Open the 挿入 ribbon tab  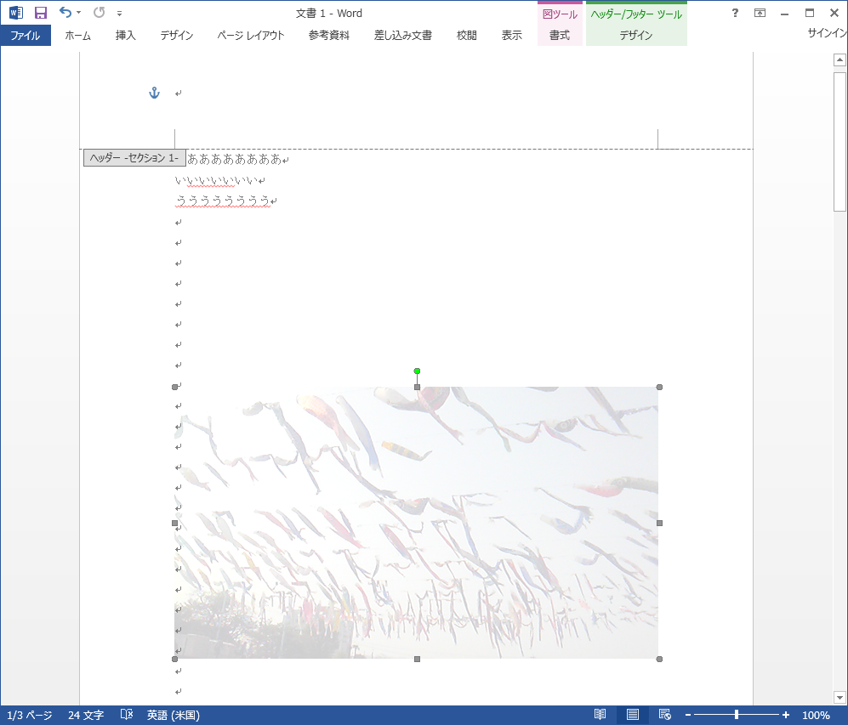[125, 36]
